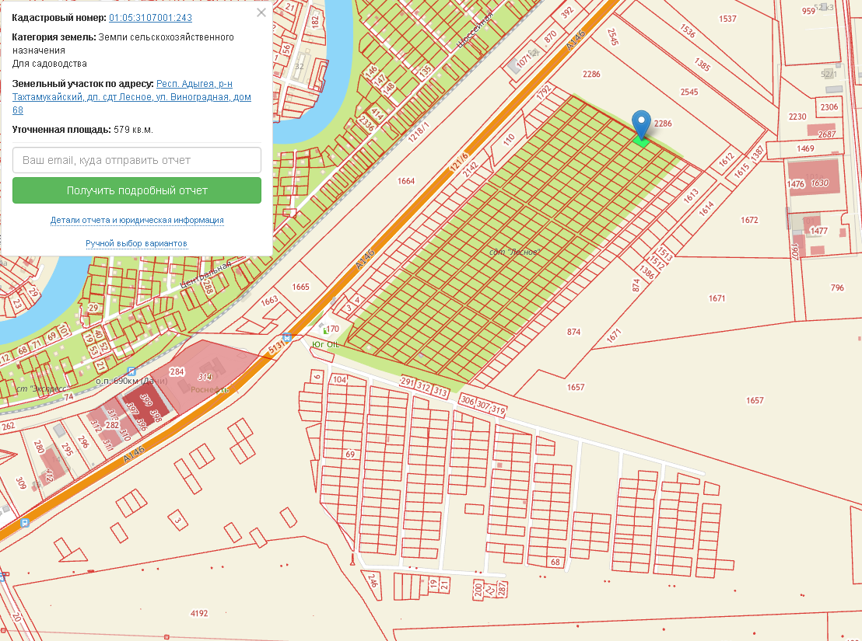Screen dimensions: 862x641
Task: Click railway station icon at о.п. 690км
Action: (x=131, y=371)
